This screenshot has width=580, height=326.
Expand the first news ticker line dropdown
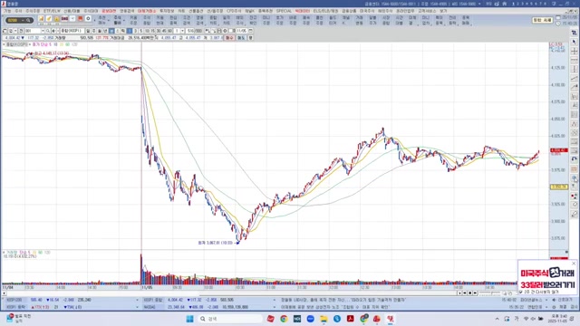546,300
